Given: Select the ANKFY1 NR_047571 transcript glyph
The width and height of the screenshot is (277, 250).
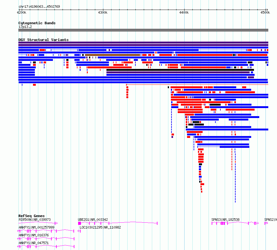Looking at the screenshot, I should [46, 247].
